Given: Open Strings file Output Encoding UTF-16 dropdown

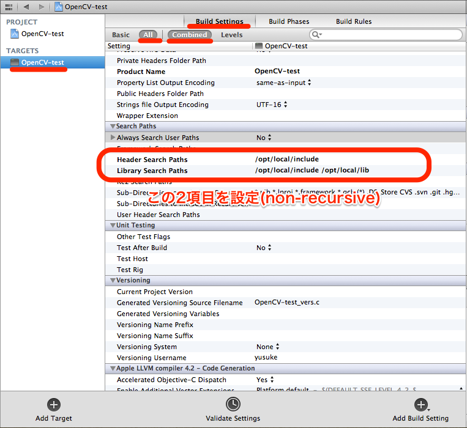Looking at the screenshot, I should 272,105.
